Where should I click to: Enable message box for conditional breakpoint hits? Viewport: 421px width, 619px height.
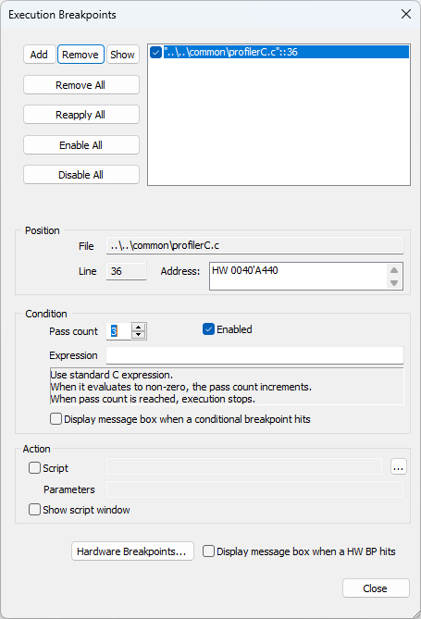pos(56,419)
